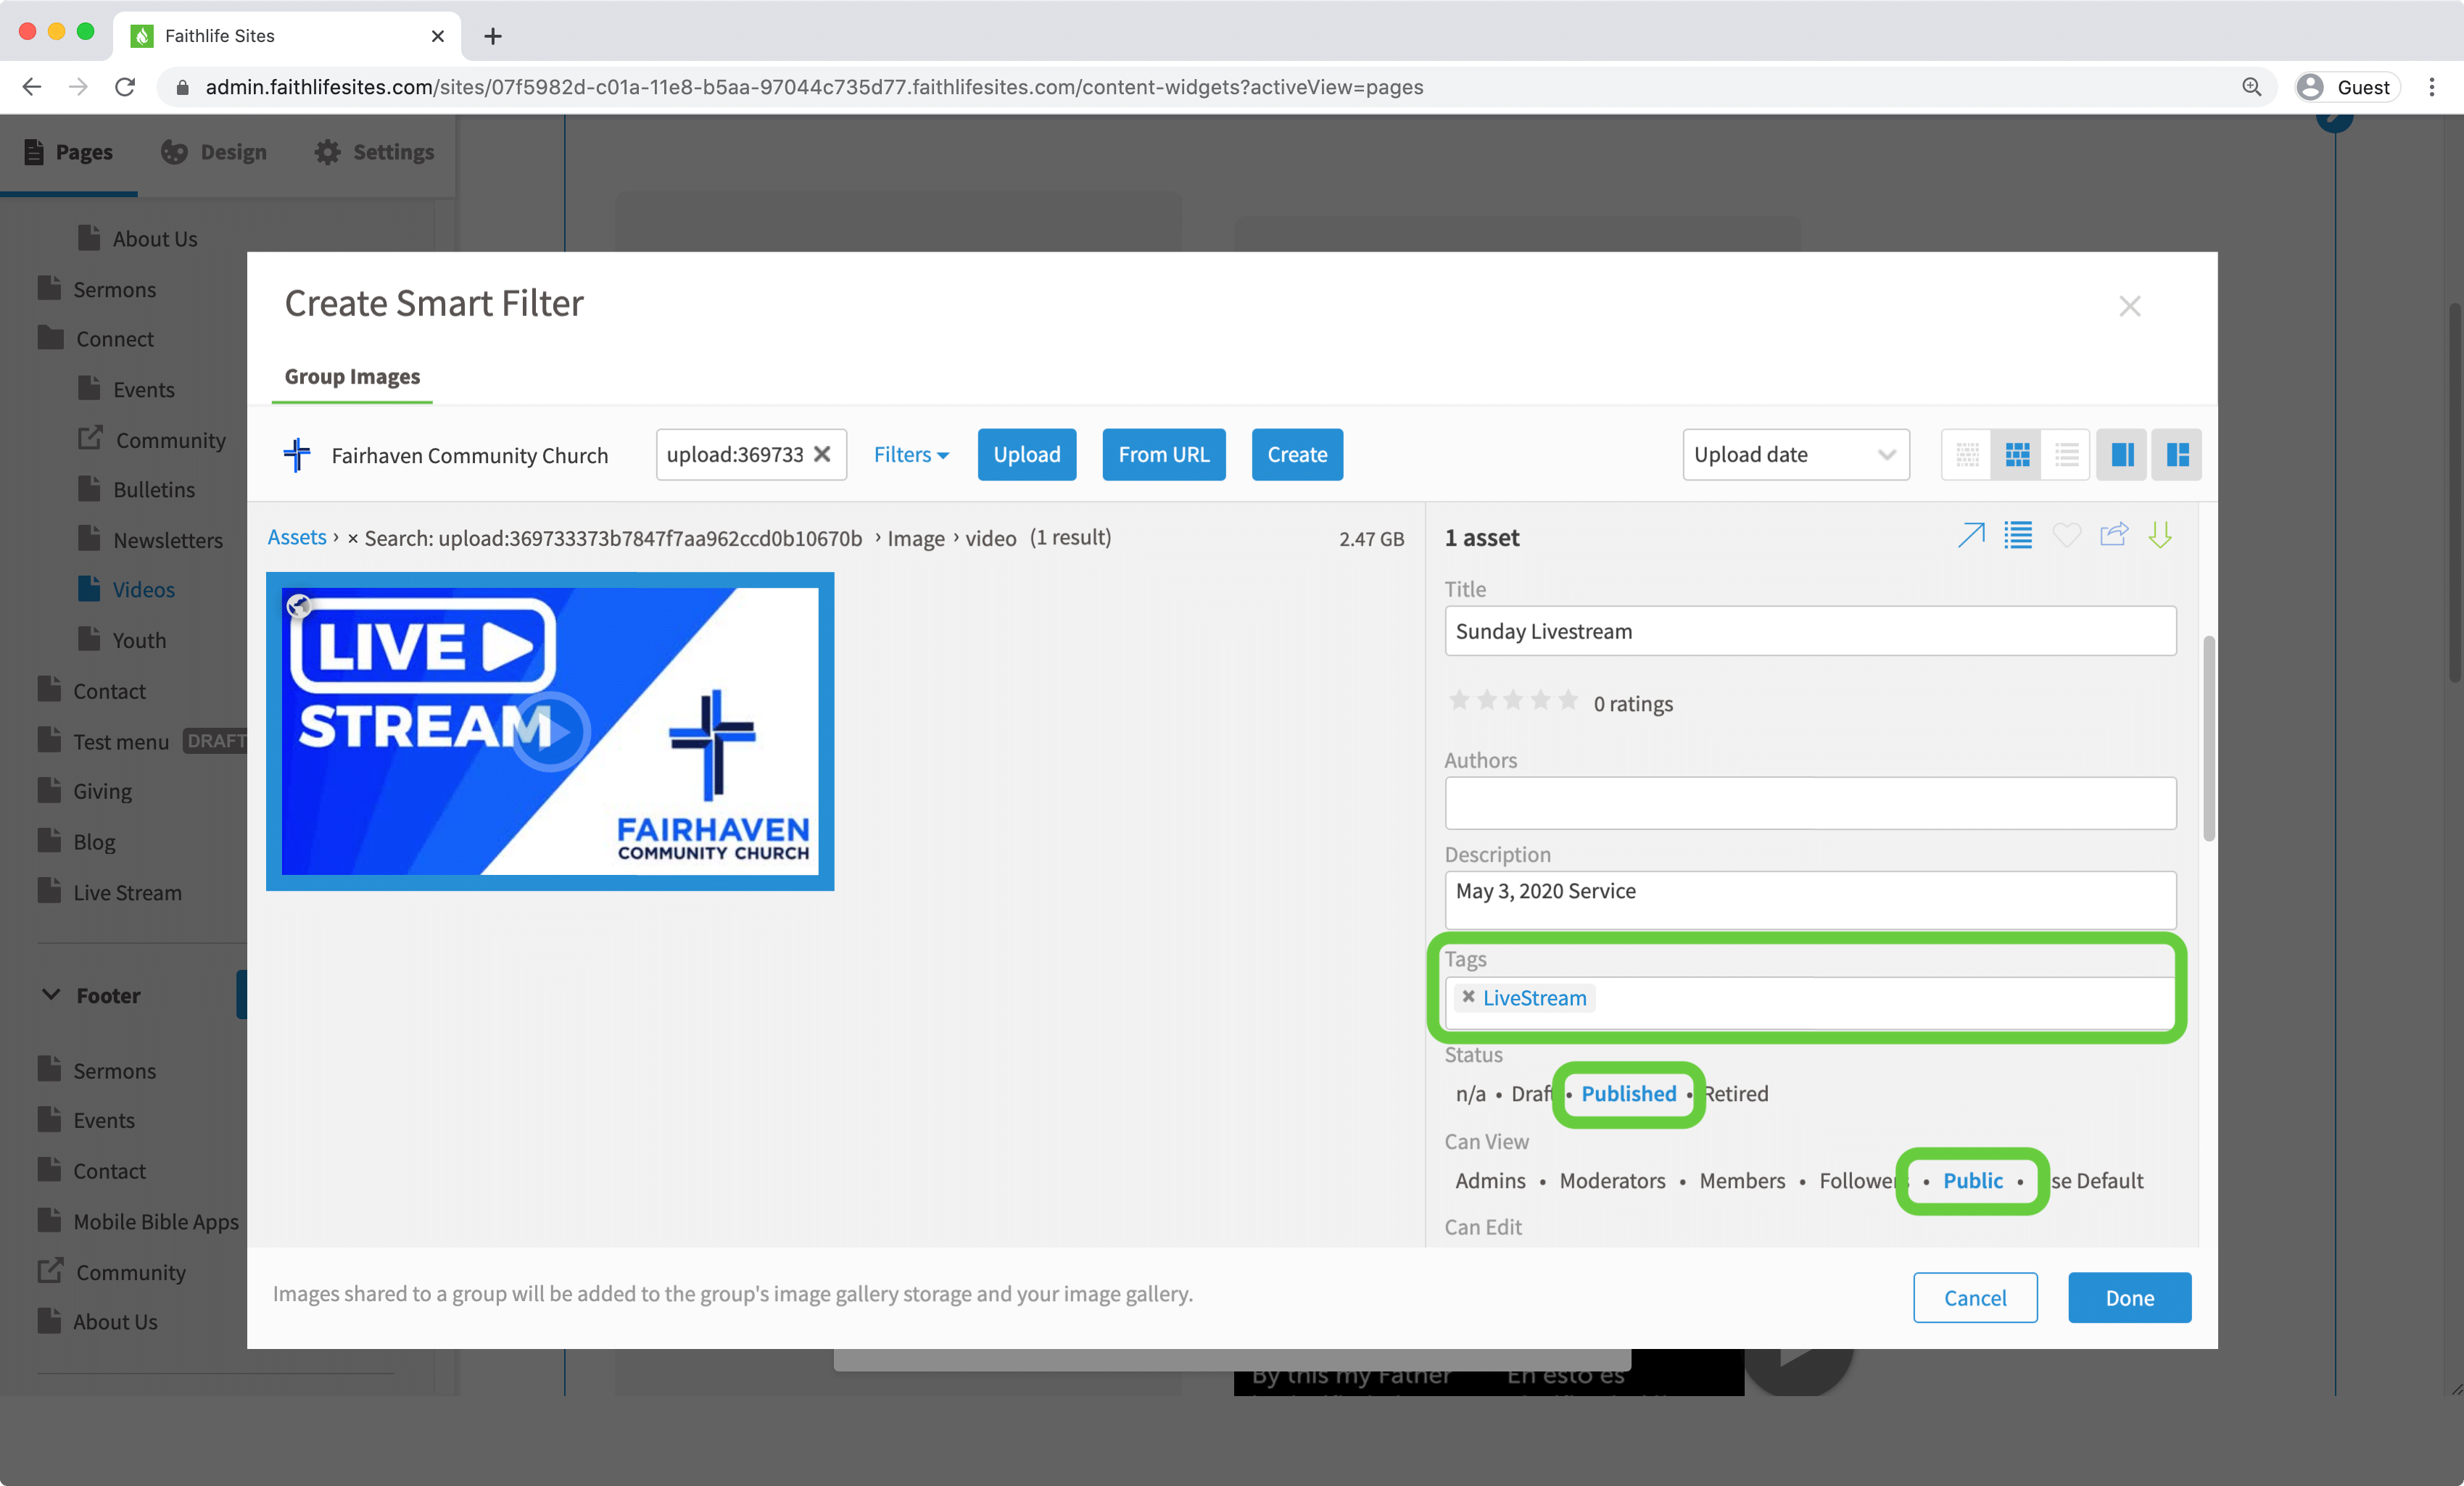Reload the browser page
Screen dimensions: 2464x1486
click(125, 87)
